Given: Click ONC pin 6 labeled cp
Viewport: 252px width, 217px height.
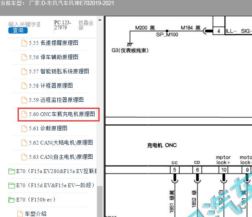Looking at the screenshot, I should click(x=197, y=170).
